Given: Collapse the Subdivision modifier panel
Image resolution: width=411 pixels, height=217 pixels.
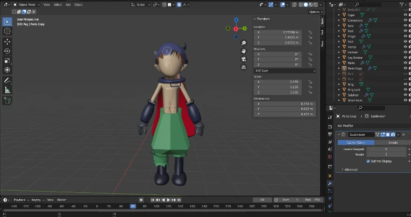Looking at the screenshot, I should coord(339,135).
